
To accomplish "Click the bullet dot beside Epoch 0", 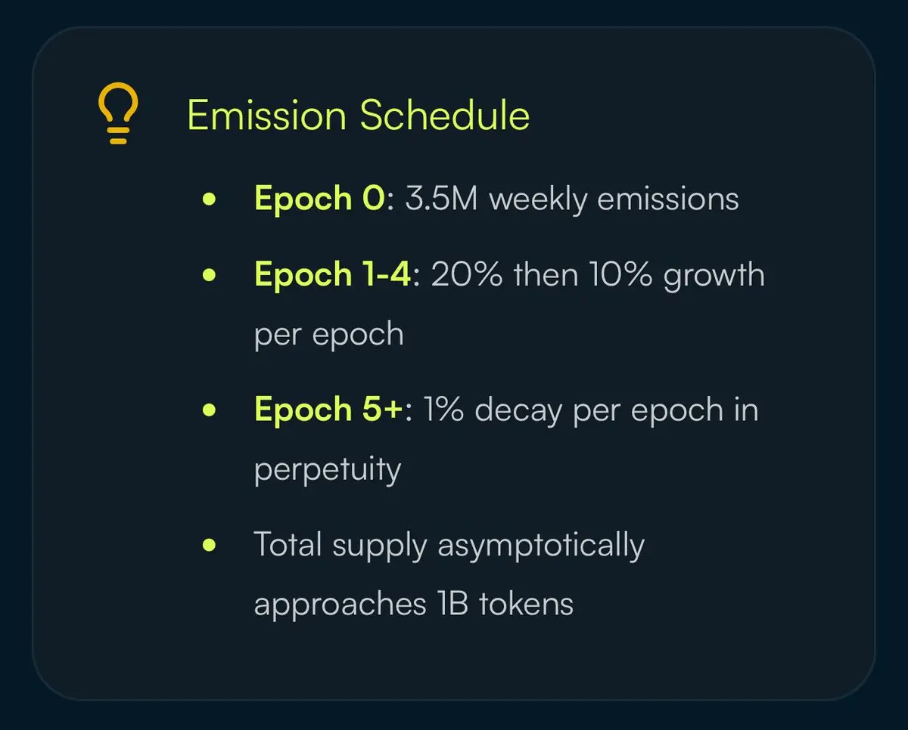I will [x=210, y=200].
